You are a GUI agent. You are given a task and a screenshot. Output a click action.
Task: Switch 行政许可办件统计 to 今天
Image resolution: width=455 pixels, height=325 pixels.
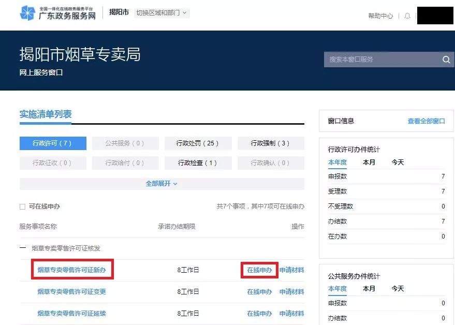tap(398, 162)
